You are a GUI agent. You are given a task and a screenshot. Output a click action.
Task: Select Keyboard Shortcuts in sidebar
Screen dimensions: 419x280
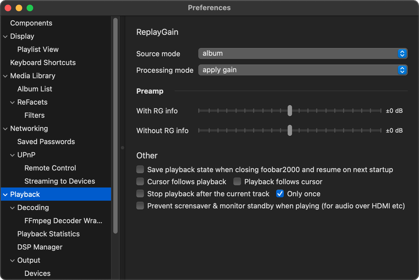[43, 63]
